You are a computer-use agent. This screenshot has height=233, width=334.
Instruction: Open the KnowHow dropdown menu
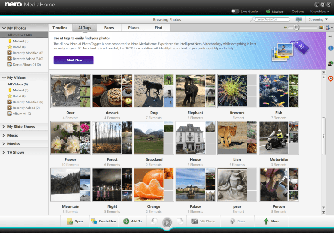click(x=320, y=11)
